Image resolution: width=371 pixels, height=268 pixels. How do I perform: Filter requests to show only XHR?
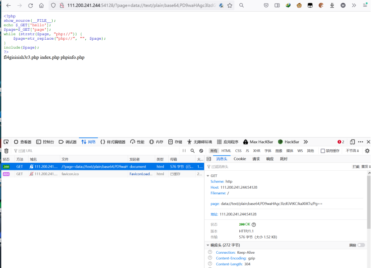point(256,151)
